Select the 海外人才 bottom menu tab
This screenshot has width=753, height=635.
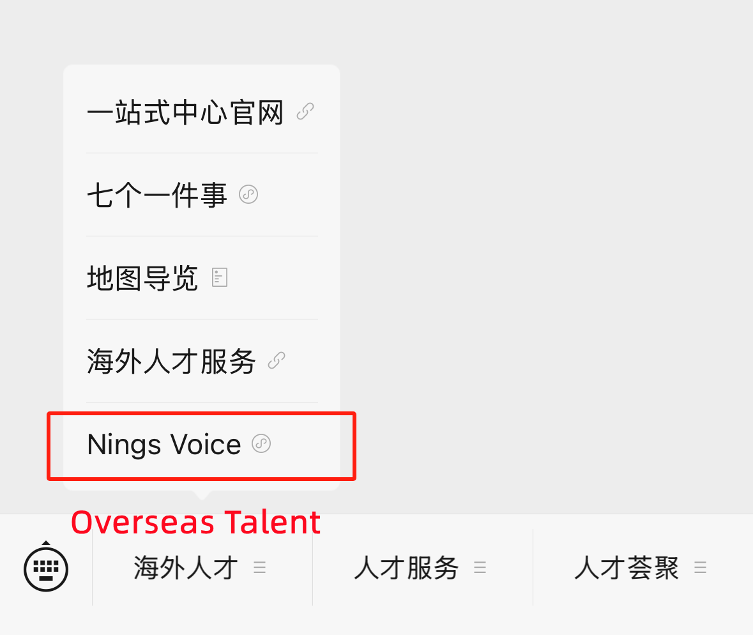[185, 567]
